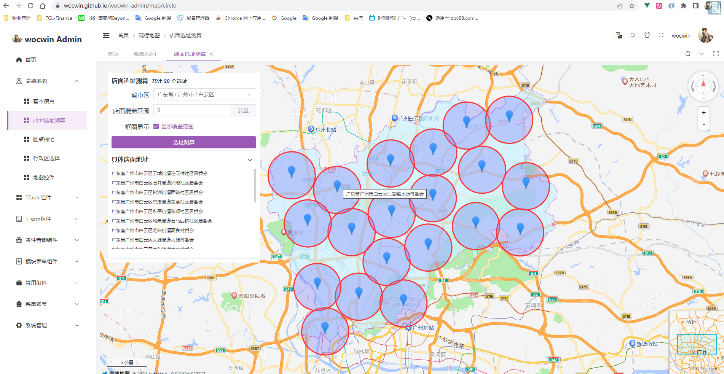The height and width of the screenshot is (374, 724).
Task: Click the 广州白云国际机场 airport icon
Action: click(394, 118)
